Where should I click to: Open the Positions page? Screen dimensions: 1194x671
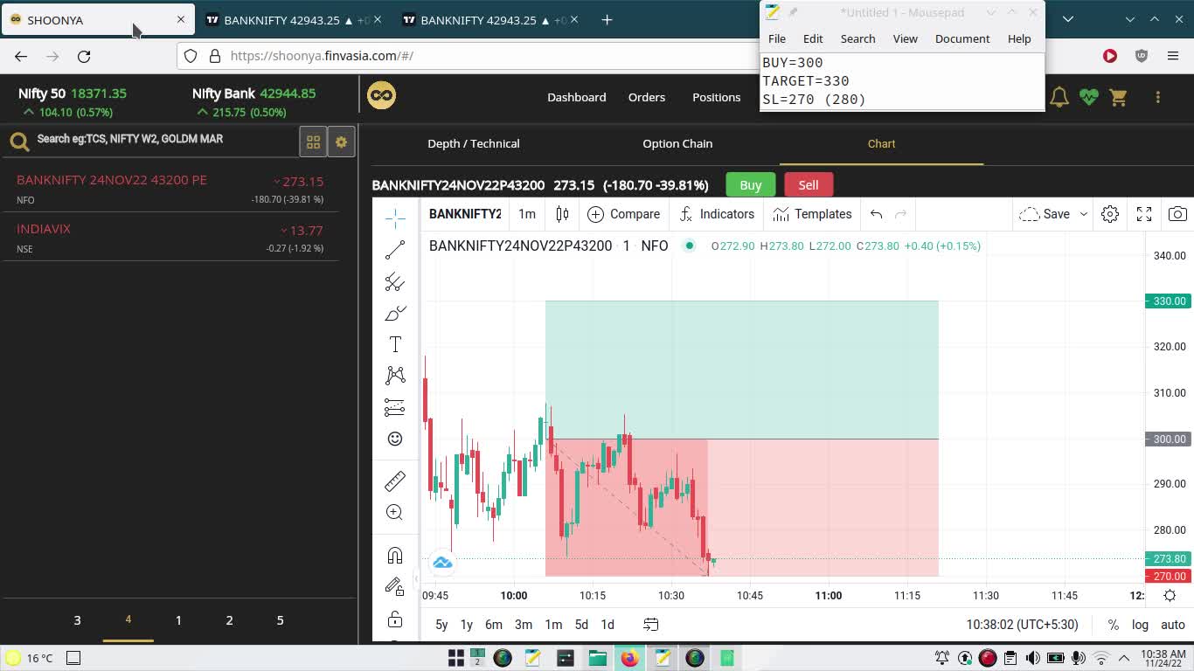(x=717, y=97)
